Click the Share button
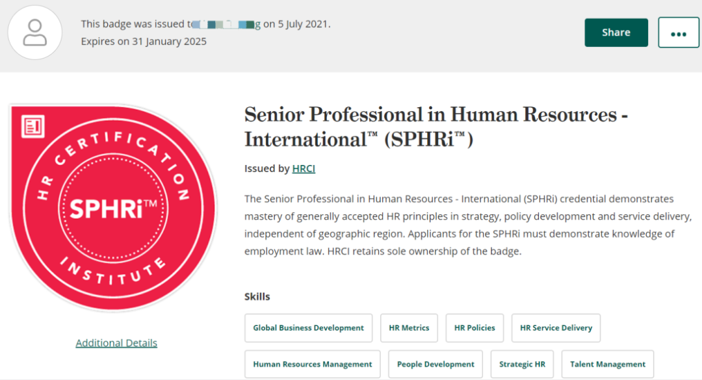This screenshot has width=702, height=380. pos(616,32)
